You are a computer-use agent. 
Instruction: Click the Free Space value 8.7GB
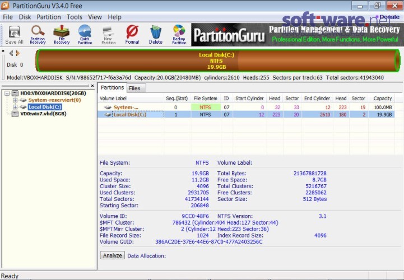click(319, 180)
